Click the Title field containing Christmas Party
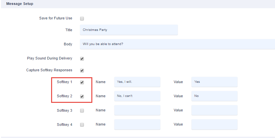 pyautogui.click(x=129, y=30)
